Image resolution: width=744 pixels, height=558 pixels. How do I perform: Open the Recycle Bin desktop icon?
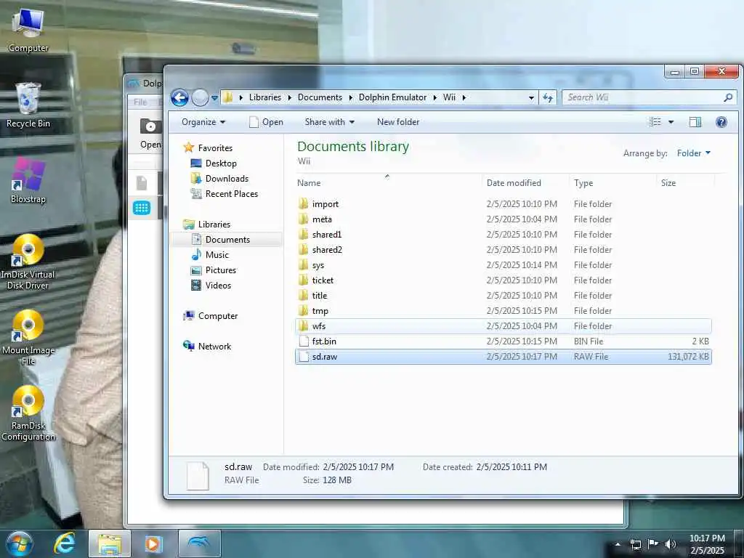point(28,105)
